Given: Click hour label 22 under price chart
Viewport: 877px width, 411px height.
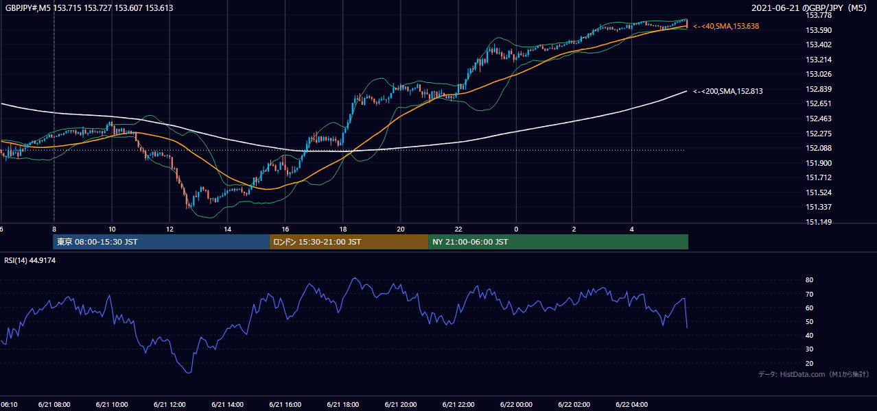Looking at the screenshot, I should click(x=458, y=229).
